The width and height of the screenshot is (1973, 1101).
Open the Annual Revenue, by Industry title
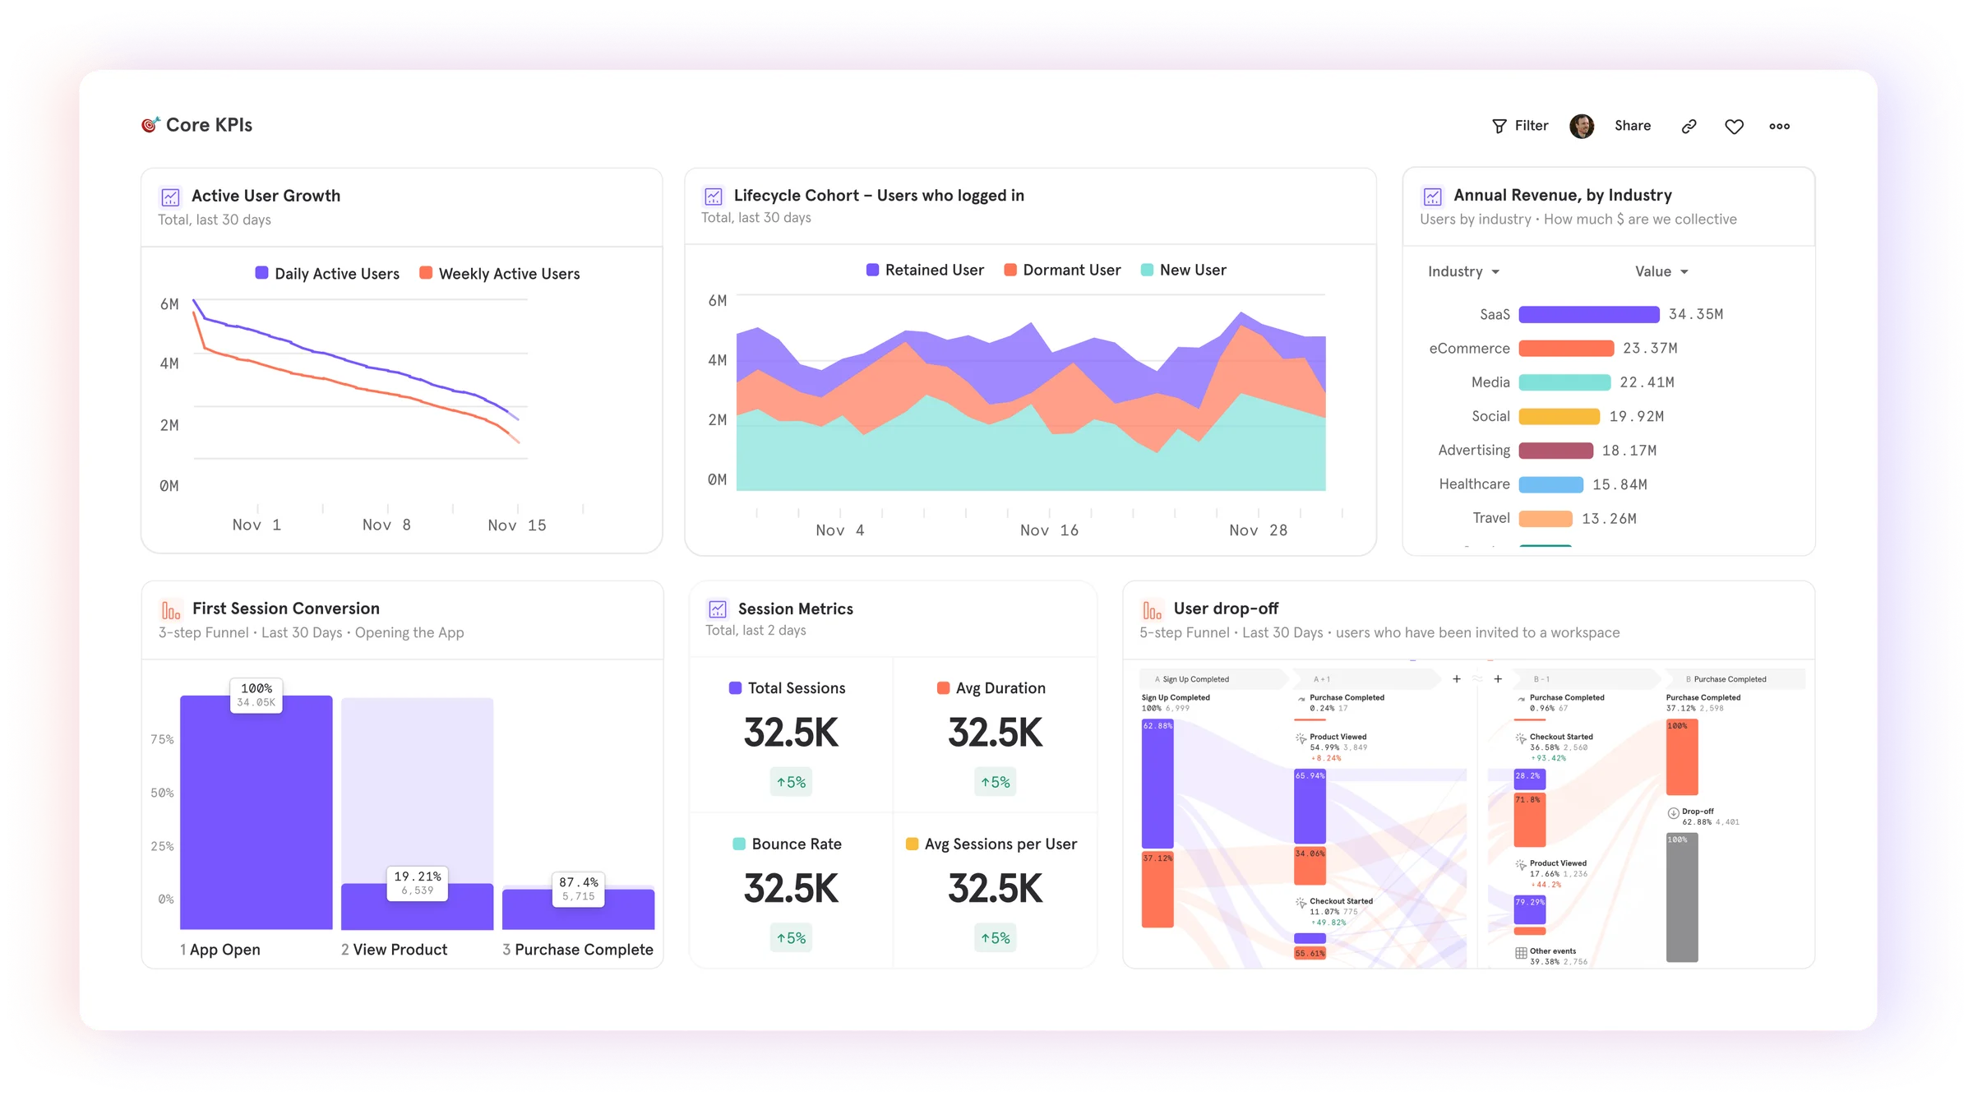pos(1562,195)
